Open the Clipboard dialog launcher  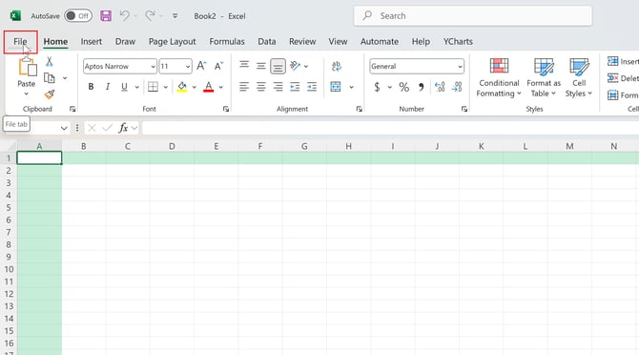pos(72,109)
